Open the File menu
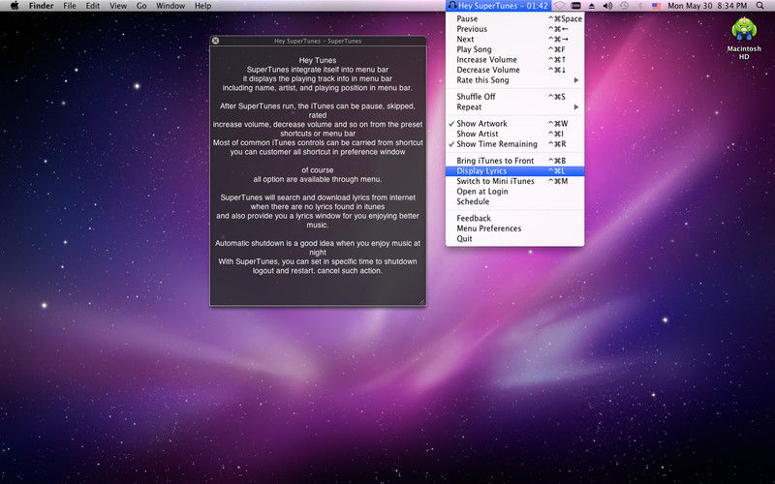 click(70, 6)
